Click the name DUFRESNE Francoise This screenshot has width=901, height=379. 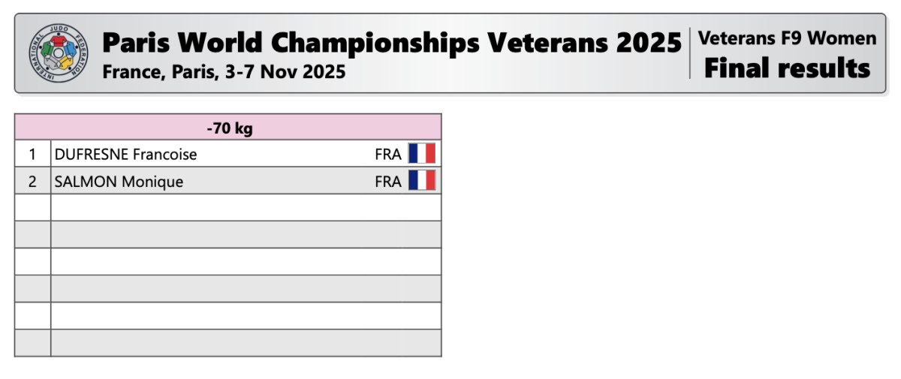[125, 155]
